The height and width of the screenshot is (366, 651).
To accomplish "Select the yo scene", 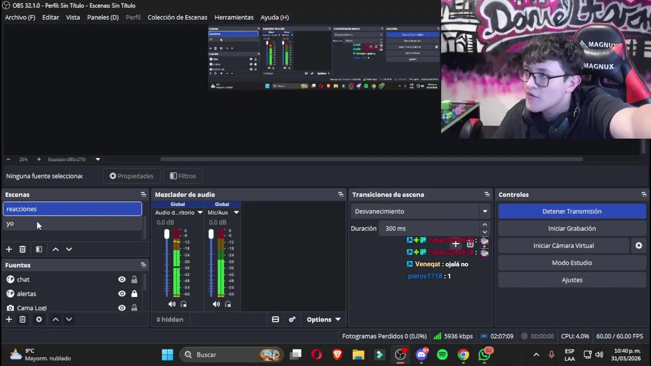I will pyautogui.click(x=72, y=224).
